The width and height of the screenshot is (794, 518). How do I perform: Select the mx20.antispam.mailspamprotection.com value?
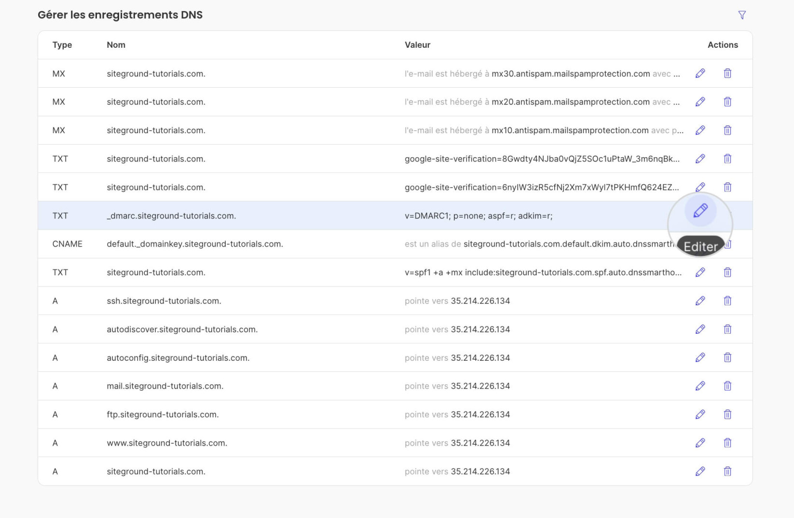coord(571,102)
